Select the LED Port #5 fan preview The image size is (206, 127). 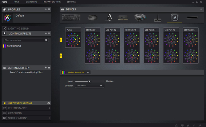pyautogui.click(x=171, y=46)
